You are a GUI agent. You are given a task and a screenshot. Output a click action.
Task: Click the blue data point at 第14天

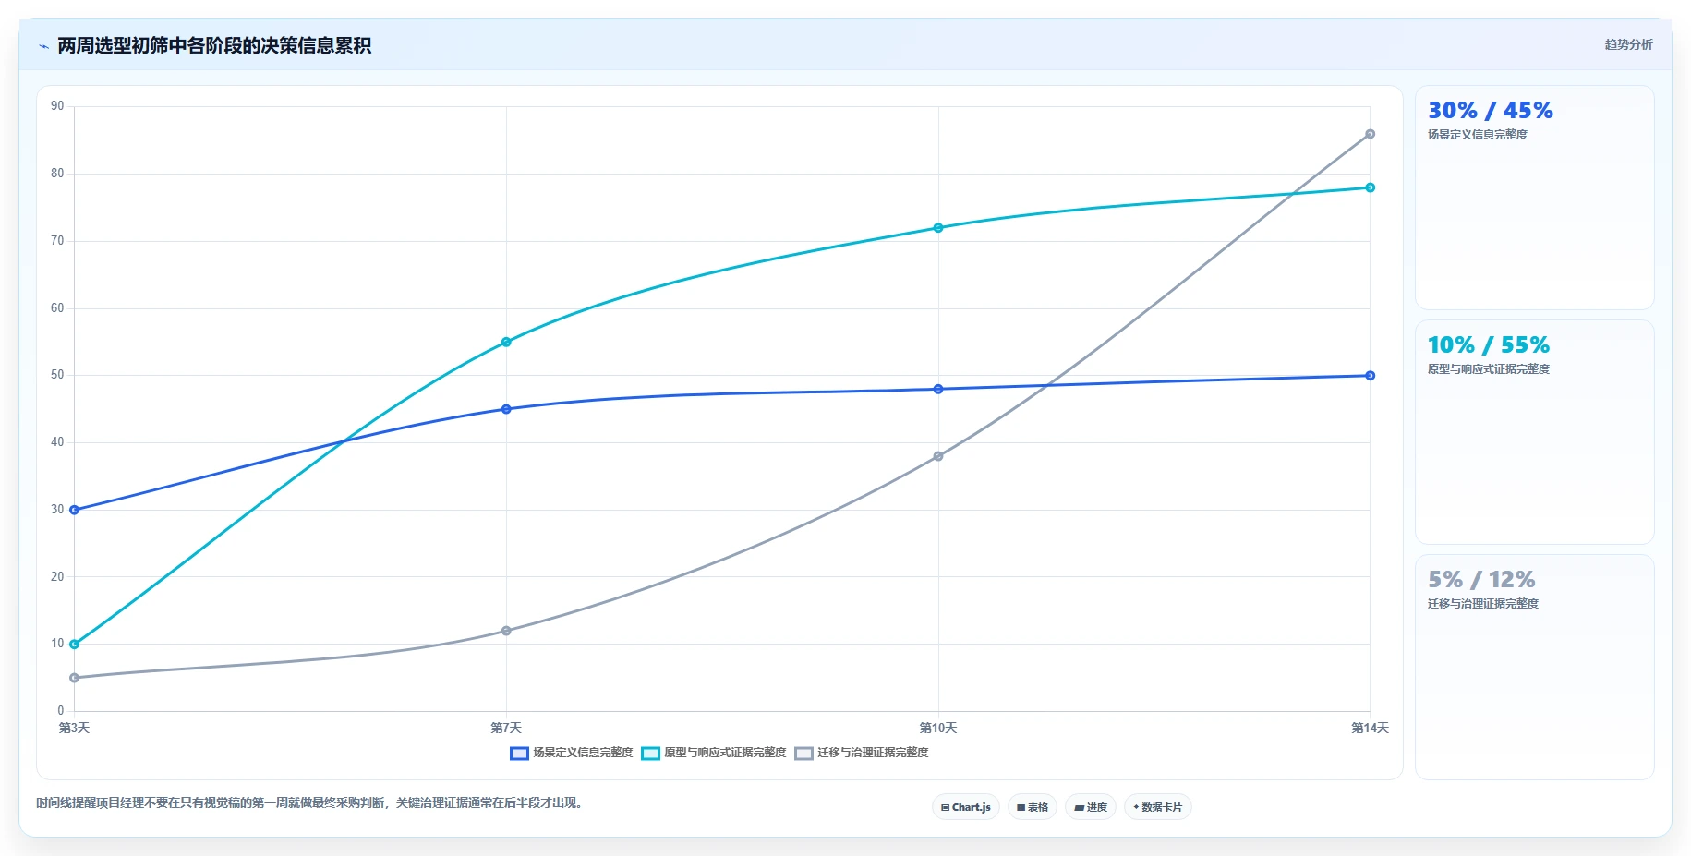1371,376
